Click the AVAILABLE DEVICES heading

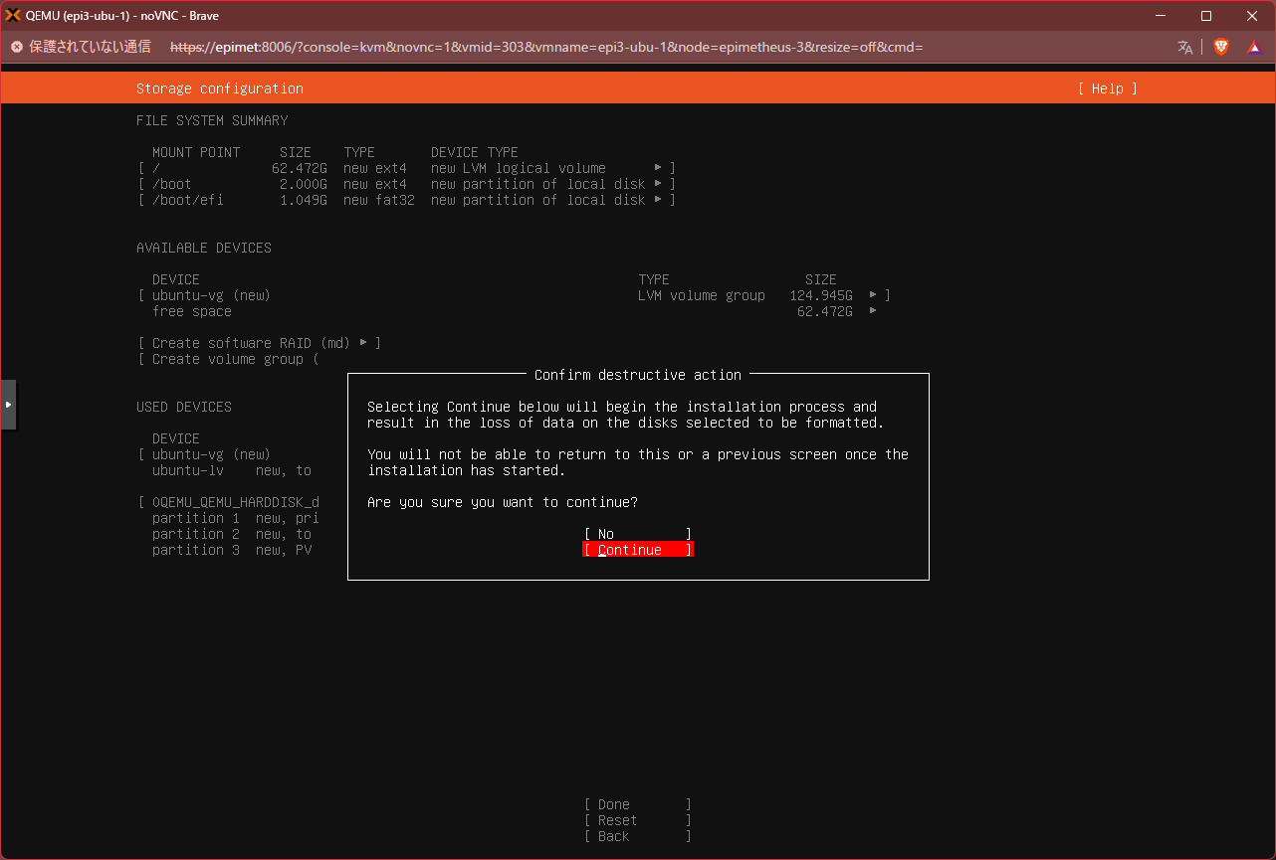[204, 248]
